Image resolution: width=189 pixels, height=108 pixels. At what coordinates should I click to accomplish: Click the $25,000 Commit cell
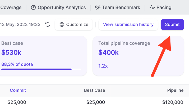click(x=17, y=102)
